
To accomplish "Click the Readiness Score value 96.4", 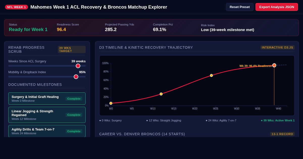I will (61, 30).
